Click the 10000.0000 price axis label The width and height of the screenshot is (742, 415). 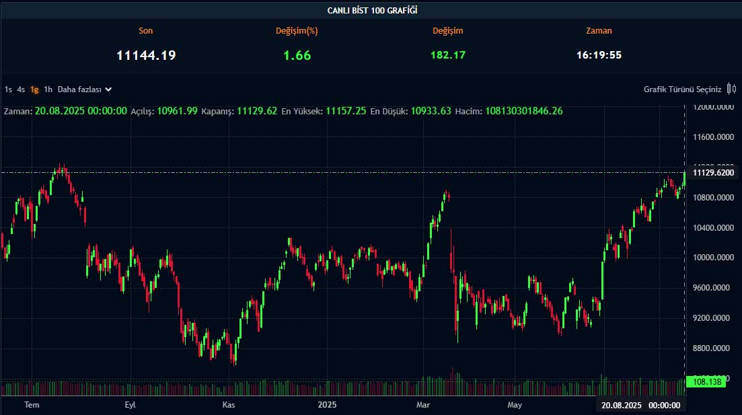[713, 258]
